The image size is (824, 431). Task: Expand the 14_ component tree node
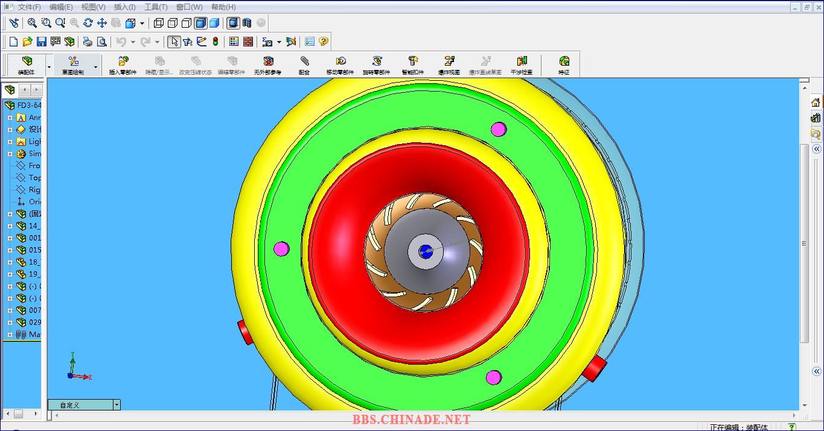[x=10, y=226]
